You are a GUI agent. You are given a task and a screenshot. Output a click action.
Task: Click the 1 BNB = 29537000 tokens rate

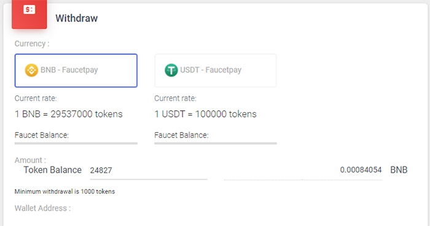tap(69, 114)
